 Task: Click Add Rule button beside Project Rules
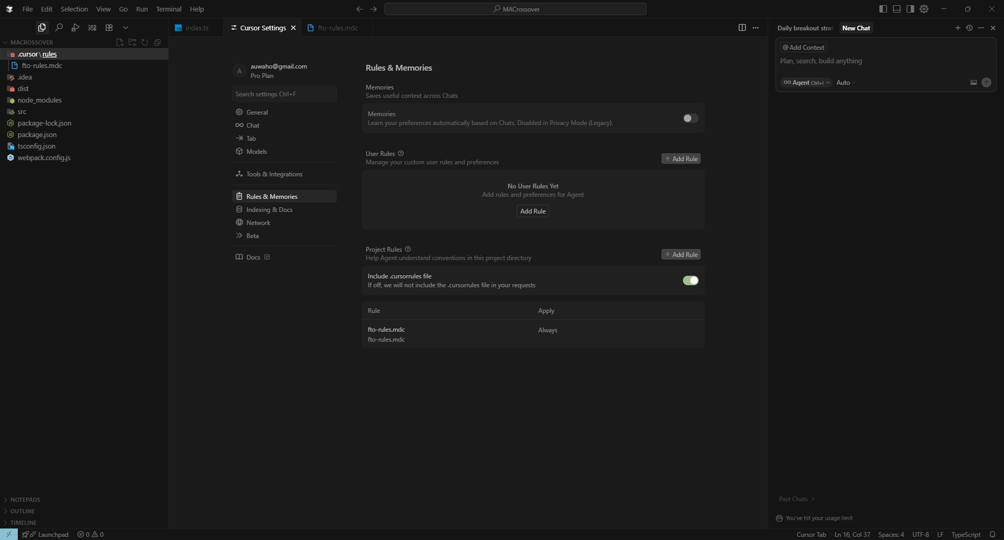681,254
